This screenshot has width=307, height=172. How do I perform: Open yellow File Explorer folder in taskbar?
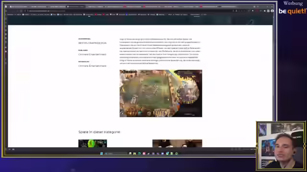pyautogui.click(x=134, y=153)
